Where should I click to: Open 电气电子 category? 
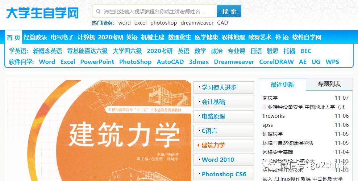(62, 37)
